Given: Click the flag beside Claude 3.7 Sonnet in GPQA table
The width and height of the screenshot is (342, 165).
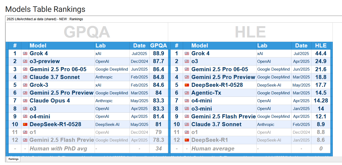Looking at the screenshot, I should pos(25,77).
